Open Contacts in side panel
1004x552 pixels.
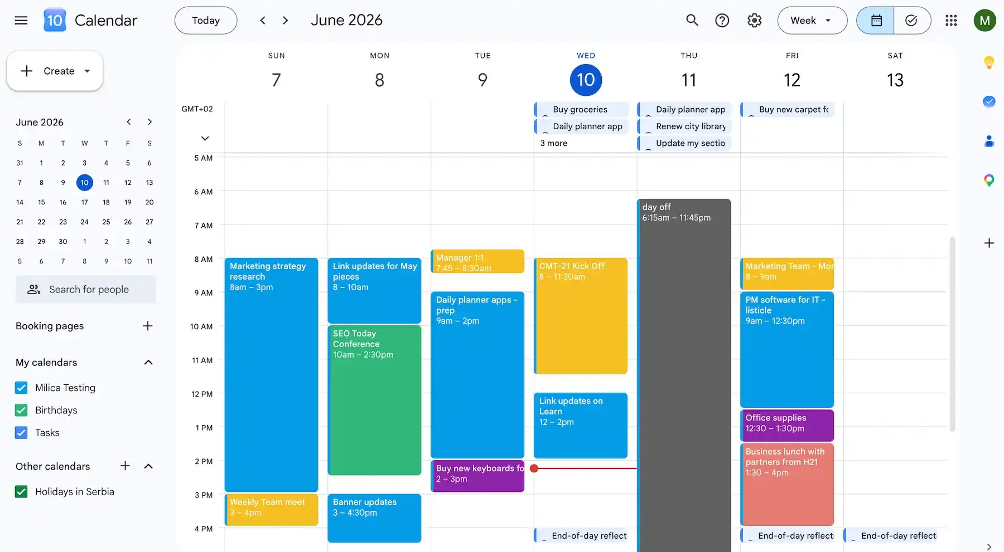click(989, 141)
